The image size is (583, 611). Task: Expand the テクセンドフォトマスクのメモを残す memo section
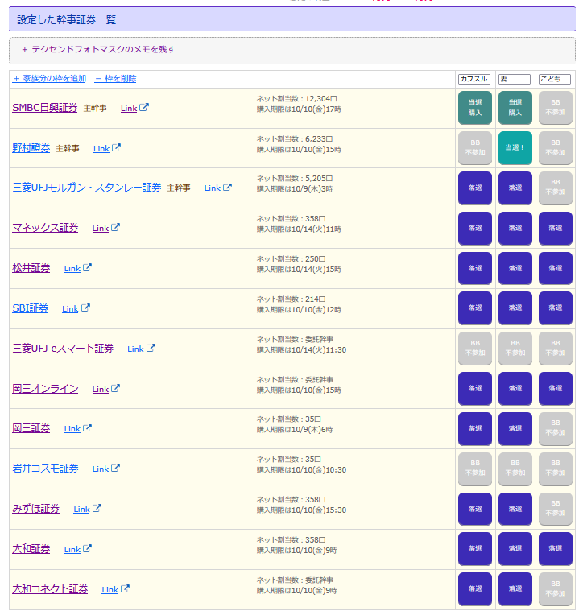[x=98, y=49]
